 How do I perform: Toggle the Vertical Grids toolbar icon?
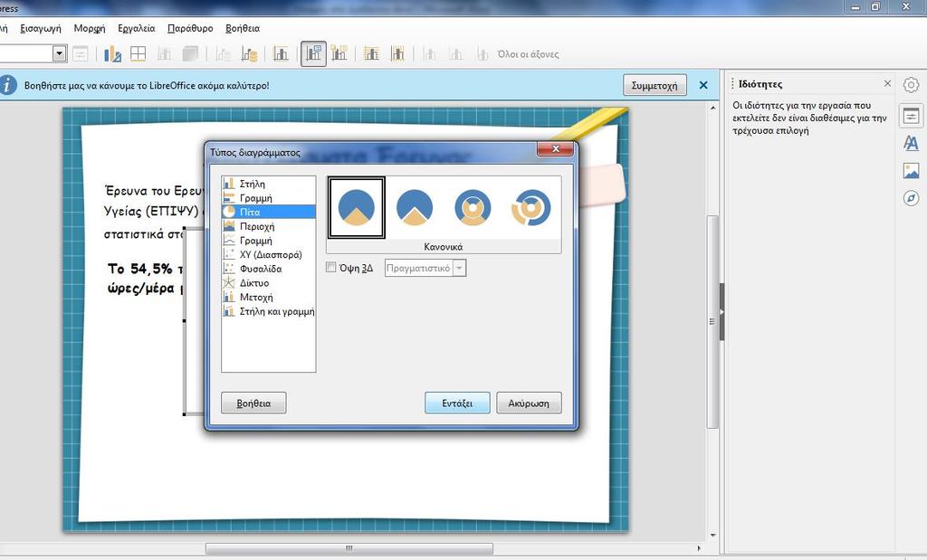pos(397,53)
